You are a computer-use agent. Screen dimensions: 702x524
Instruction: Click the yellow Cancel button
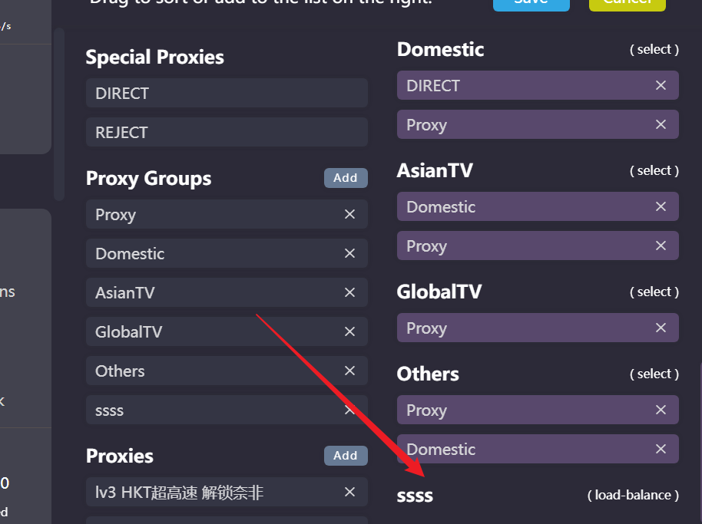click(x=627, y=4)
